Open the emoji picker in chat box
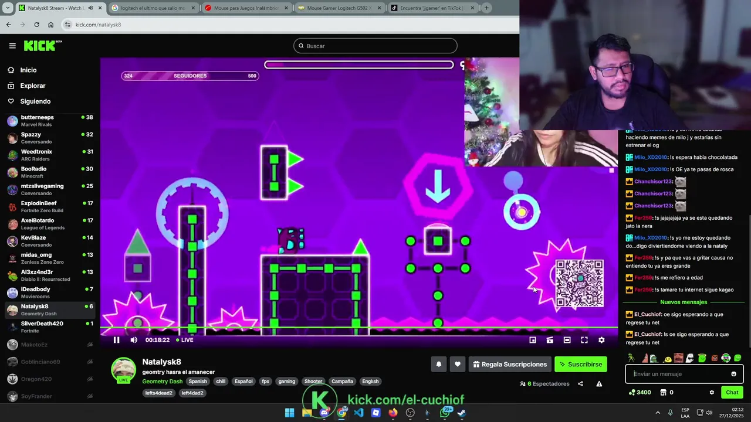The image size is (751, 422). pyautogui.click(x=733, y=374)
